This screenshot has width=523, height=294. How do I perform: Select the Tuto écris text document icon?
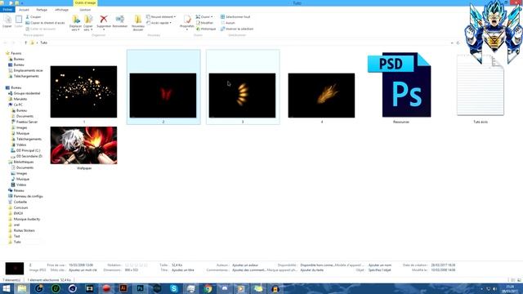pyautogui.click(x=481, y=85)
